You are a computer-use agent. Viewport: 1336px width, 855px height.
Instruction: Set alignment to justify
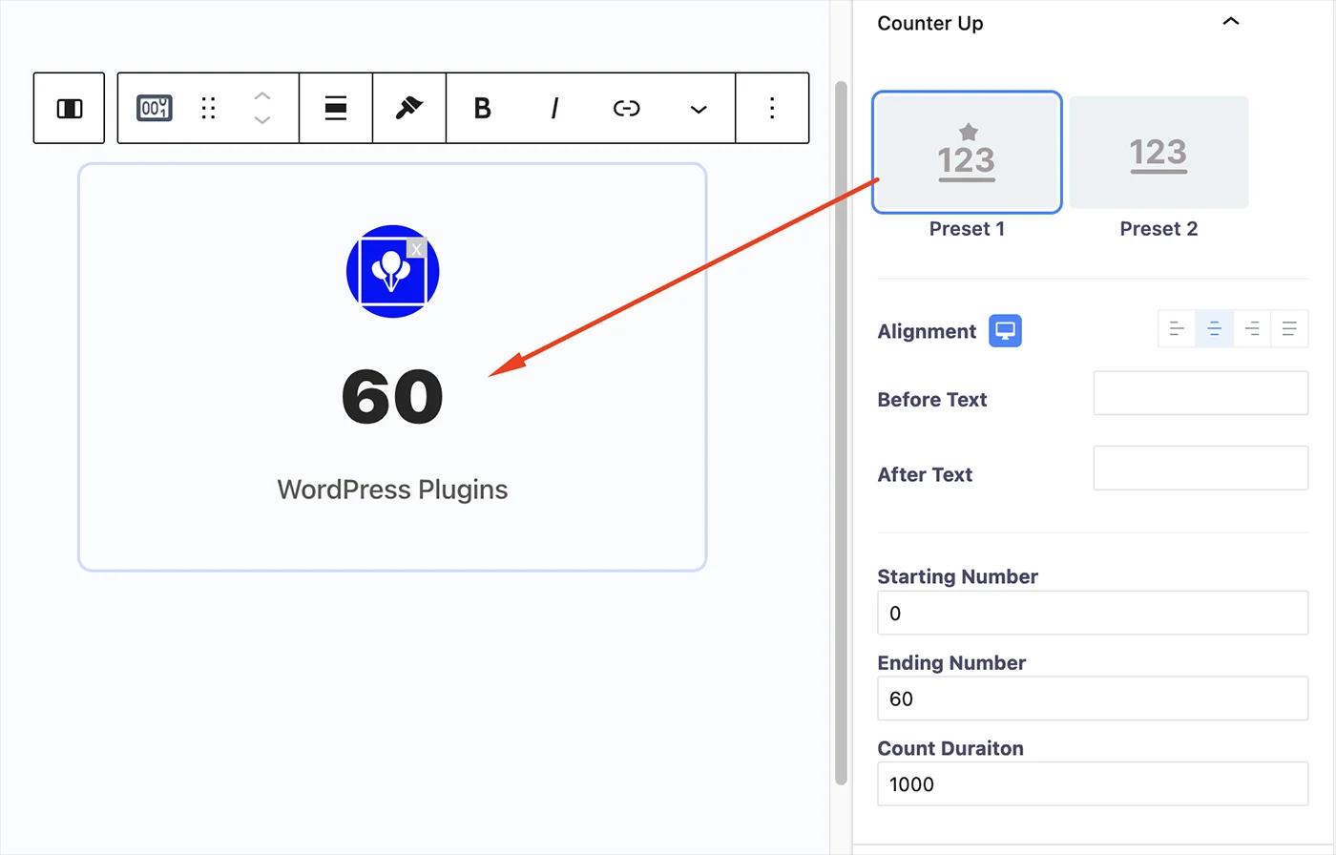tap(1289, 329)
